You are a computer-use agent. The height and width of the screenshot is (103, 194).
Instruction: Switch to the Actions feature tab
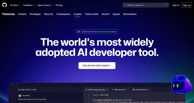point(22,14)
